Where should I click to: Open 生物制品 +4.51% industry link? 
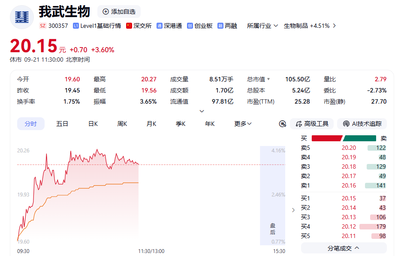tap(306, 26)
